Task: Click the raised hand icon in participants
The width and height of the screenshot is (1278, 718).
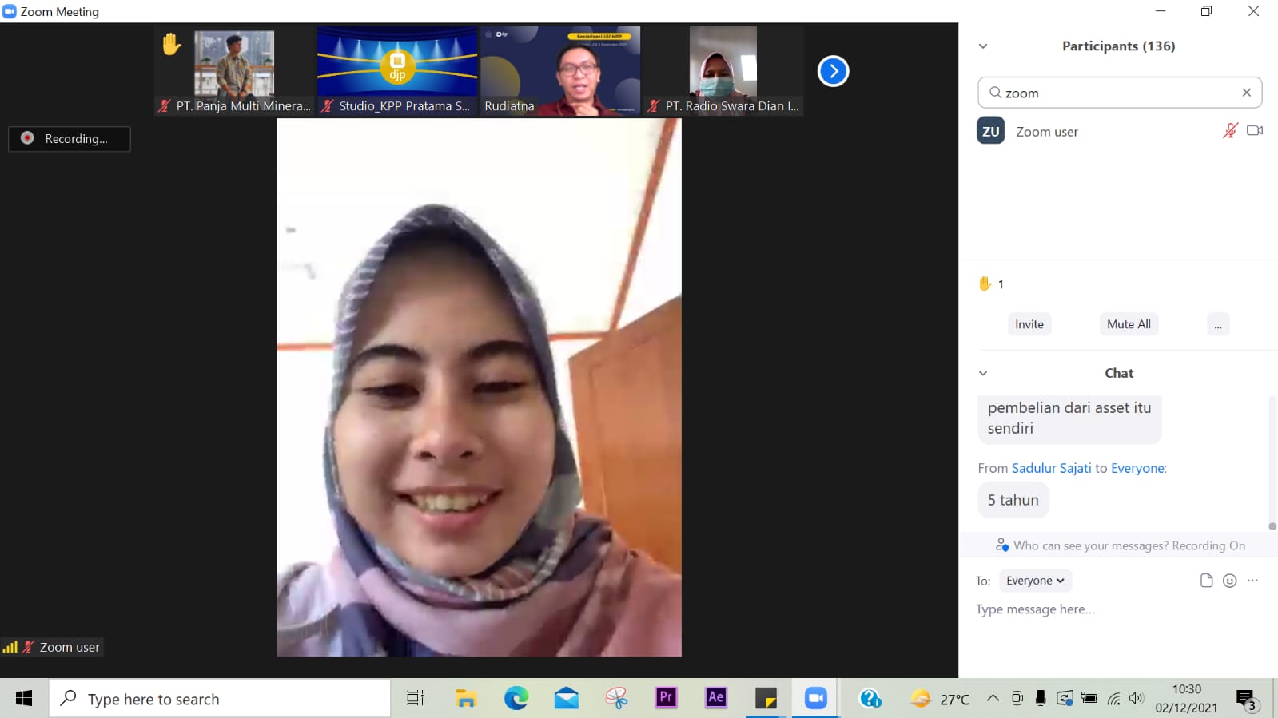Action: (985, 284)
